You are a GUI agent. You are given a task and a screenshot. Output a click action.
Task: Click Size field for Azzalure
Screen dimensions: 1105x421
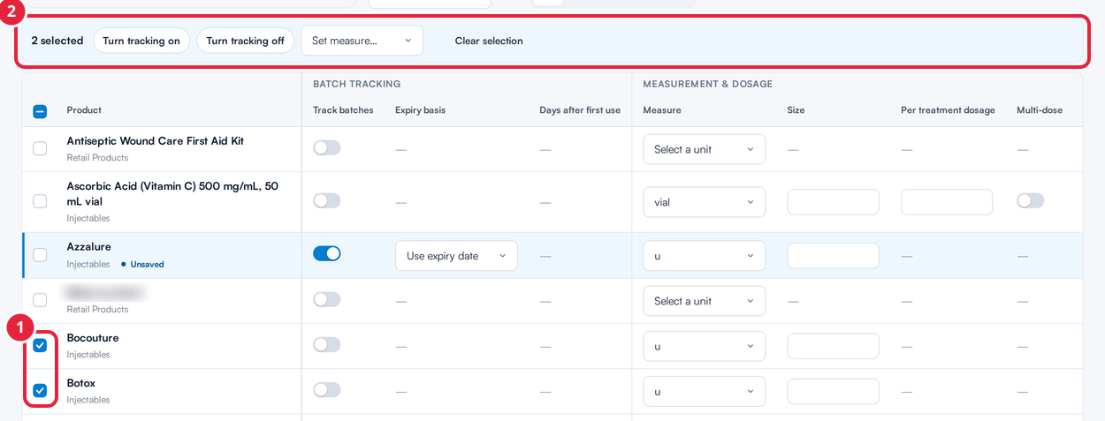click(x=834, y=256)
